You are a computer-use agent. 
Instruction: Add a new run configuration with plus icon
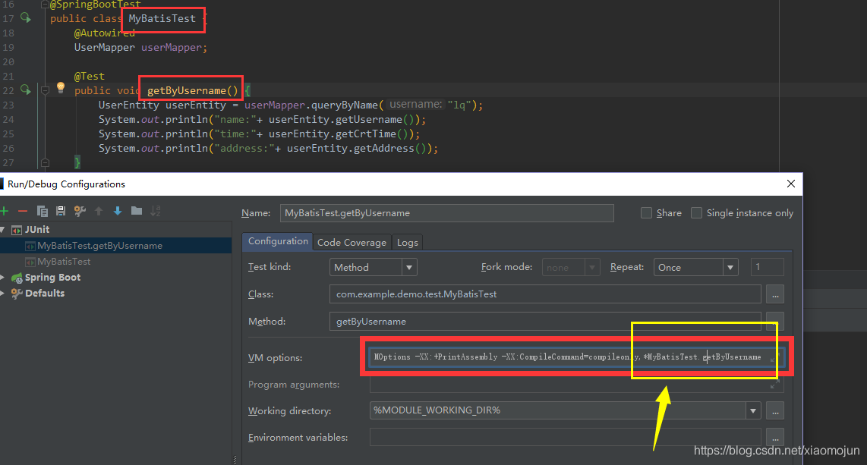coord(5,211)
